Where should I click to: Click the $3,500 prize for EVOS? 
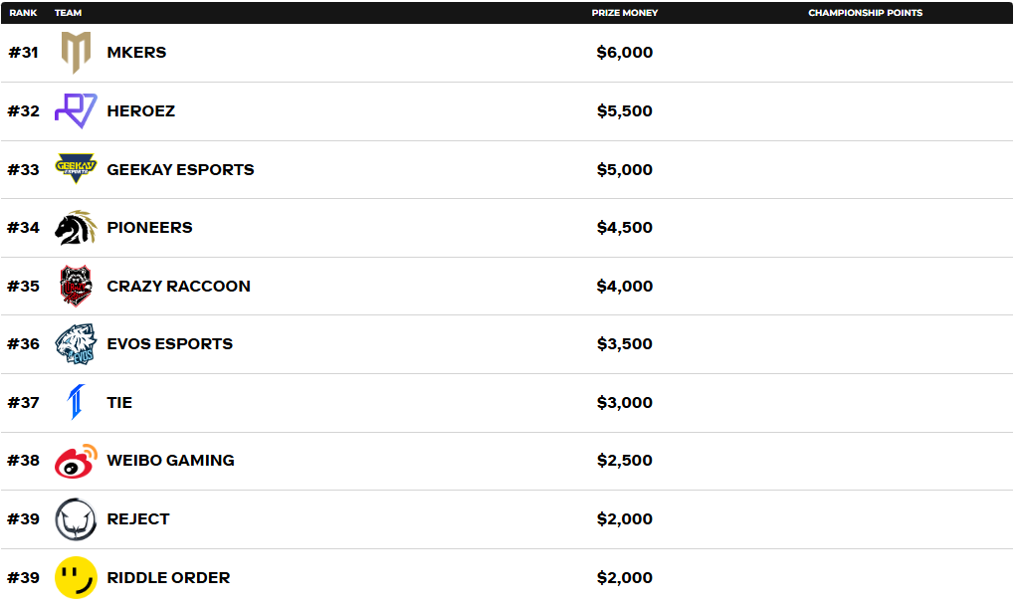(625, 344)
